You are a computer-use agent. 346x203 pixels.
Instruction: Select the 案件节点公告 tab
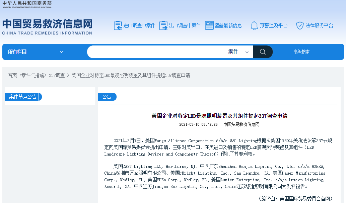click(23, 97)
